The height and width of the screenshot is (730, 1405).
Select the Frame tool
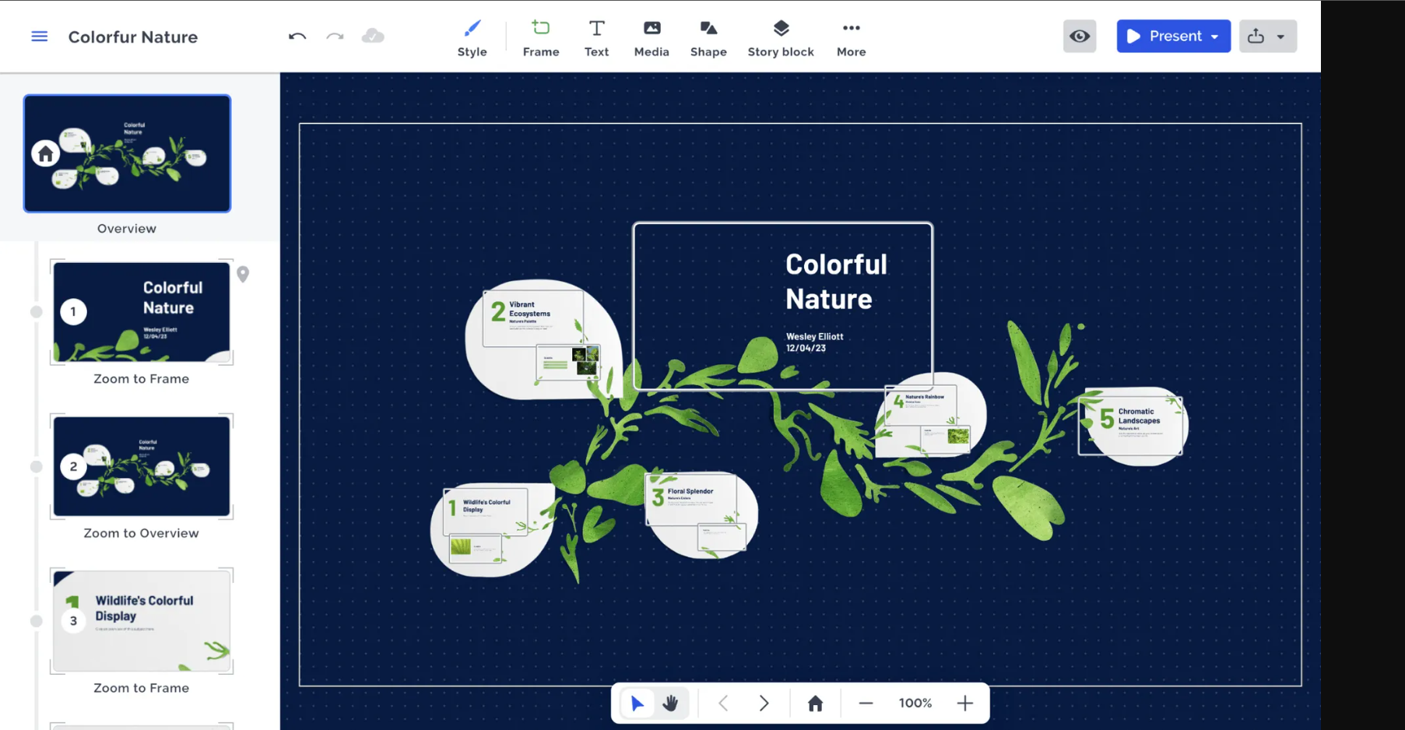coord(540,37)
